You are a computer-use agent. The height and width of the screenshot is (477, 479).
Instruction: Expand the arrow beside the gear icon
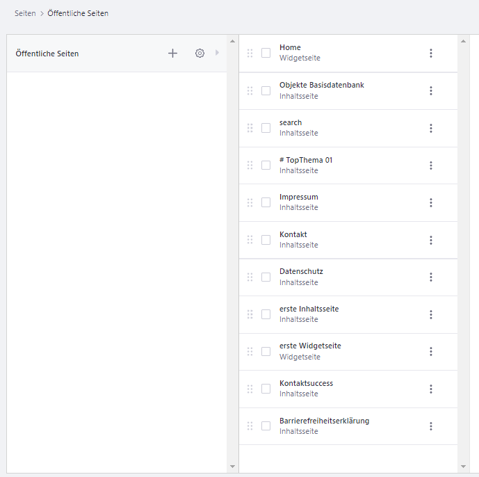[x=217, y=53]
